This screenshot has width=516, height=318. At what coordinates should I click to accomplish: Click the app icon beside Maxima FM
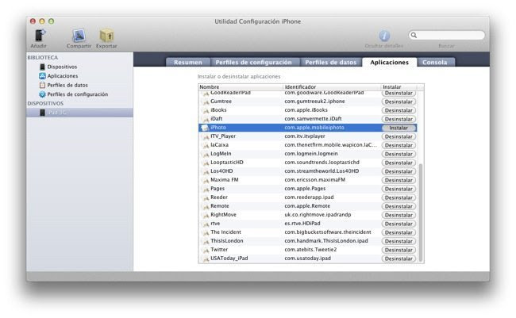(x=206, y=180)
